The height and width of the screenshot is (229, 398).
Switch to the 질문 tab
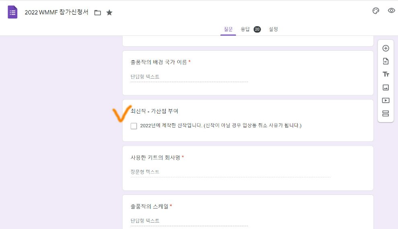pyautogui.click(x=228, y=29)
